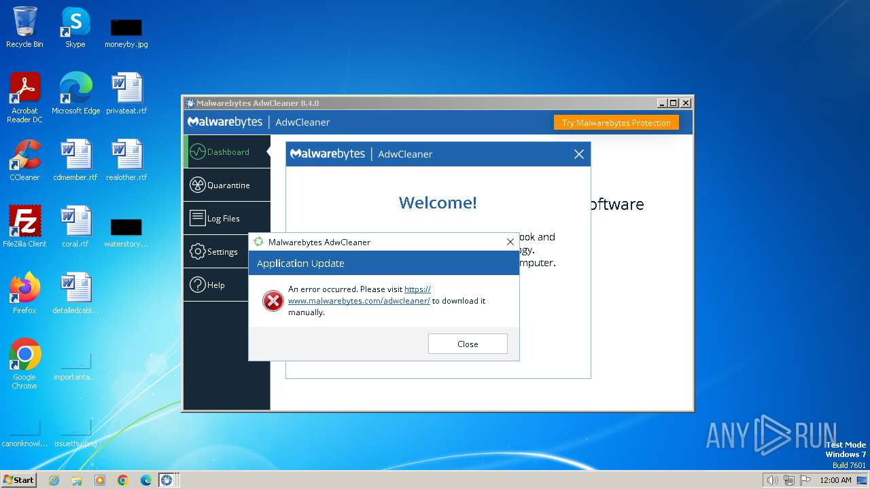This screenshot has width=870, height=489.
Task: Open the Quarantine sidebar section
Action: (226, 185)
